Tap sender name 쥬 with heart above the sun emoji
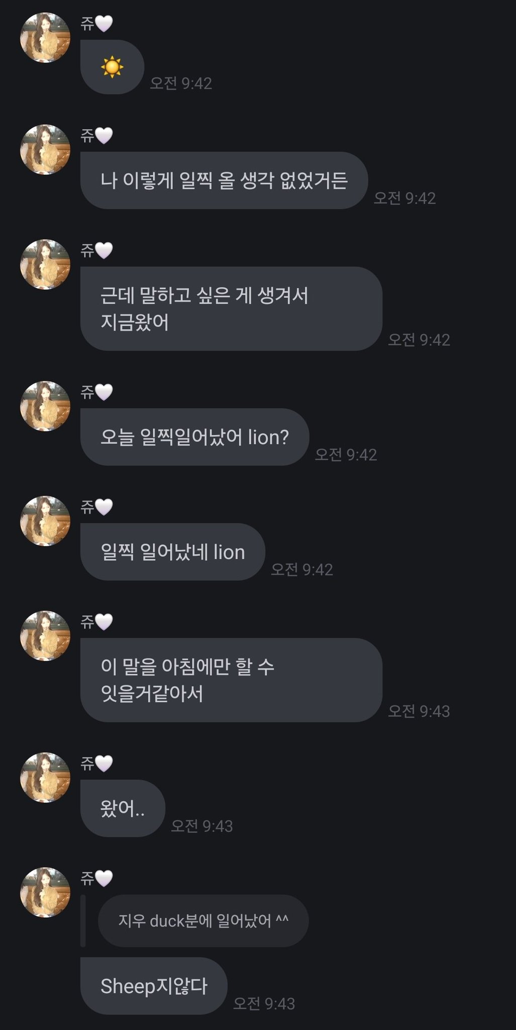 [96, 24]
